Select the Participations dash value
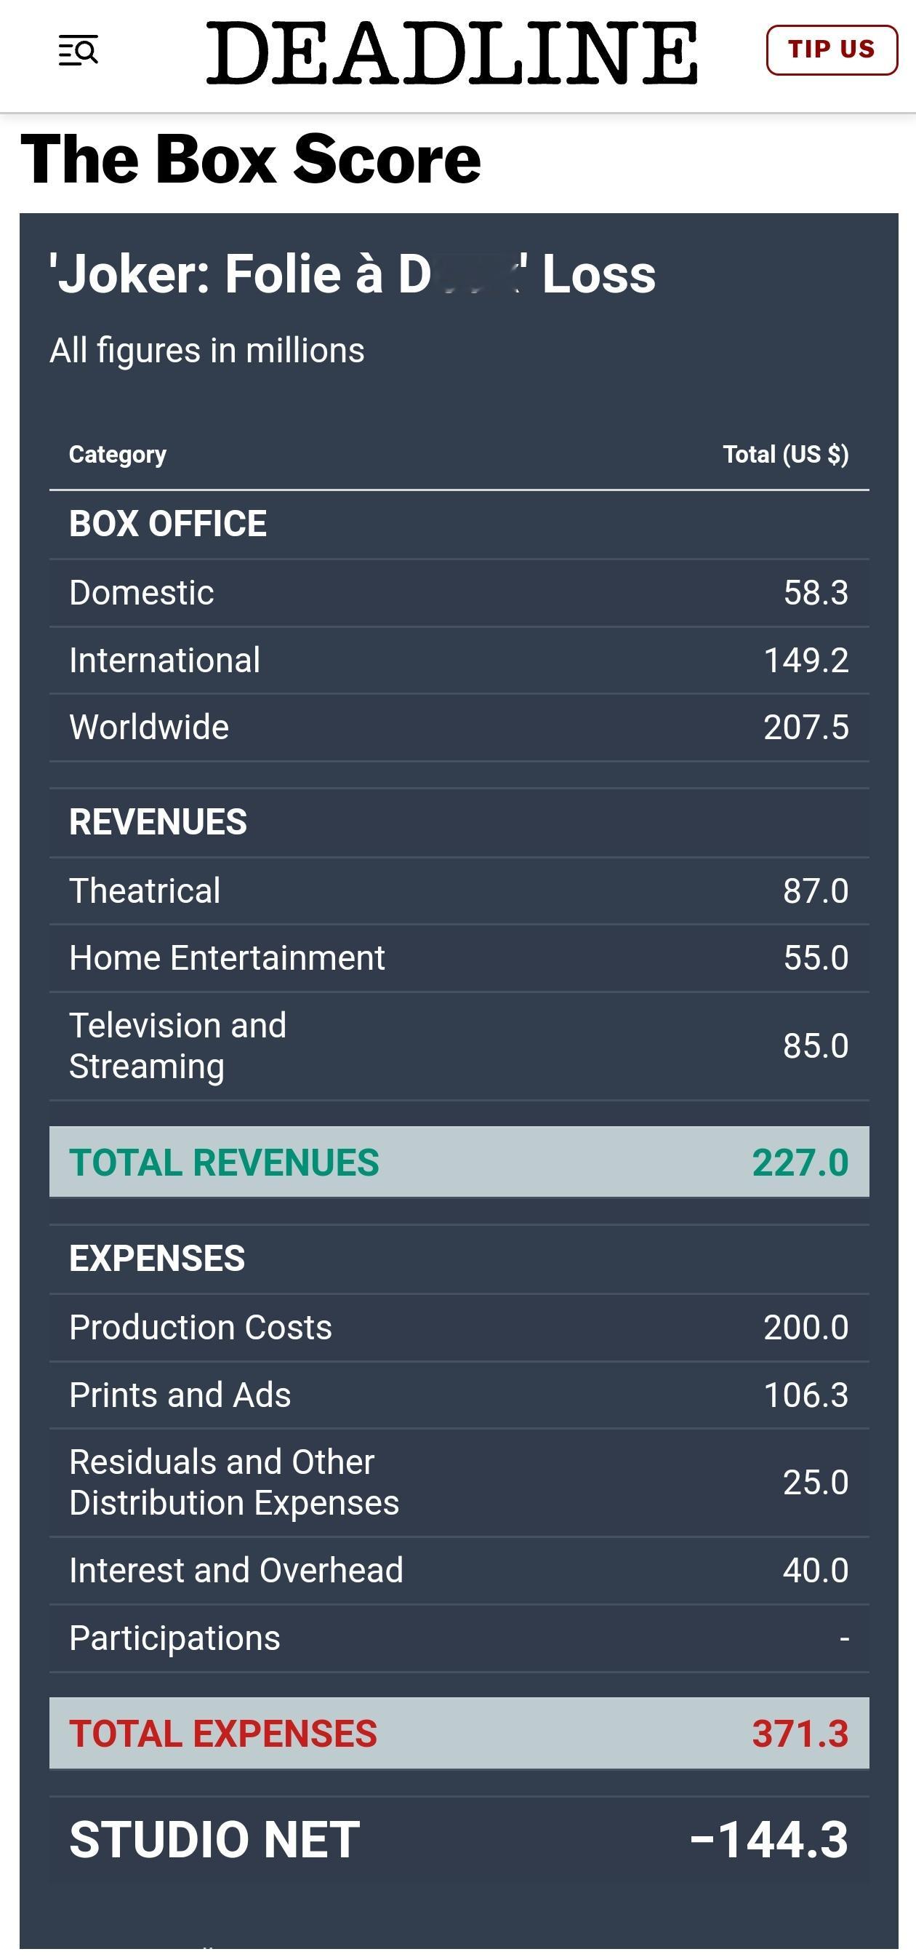This screenshot has height=1957, width=916. pyautogui.click(x=844, y=1638)
